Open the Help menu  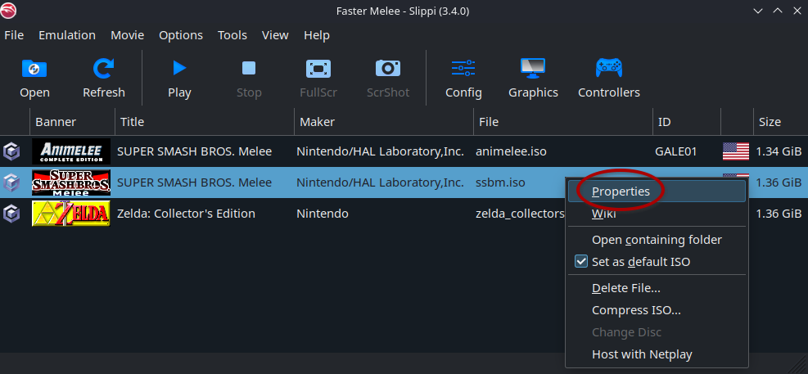click(317, 35)
